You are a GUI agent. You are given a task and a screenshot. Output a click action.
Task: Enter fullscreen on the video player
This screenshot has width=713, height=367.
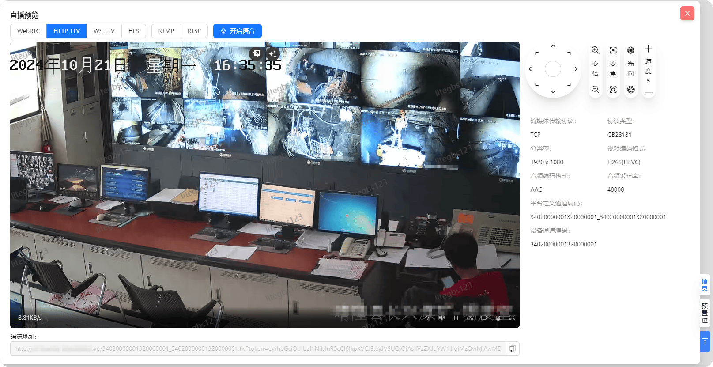(513, 318)
